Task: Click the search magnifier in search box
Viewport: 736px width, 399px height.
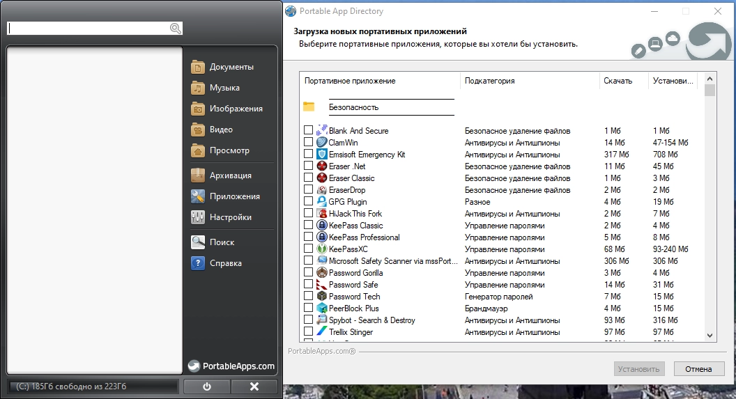Action: pyautogui.click(x=176, y=29)
